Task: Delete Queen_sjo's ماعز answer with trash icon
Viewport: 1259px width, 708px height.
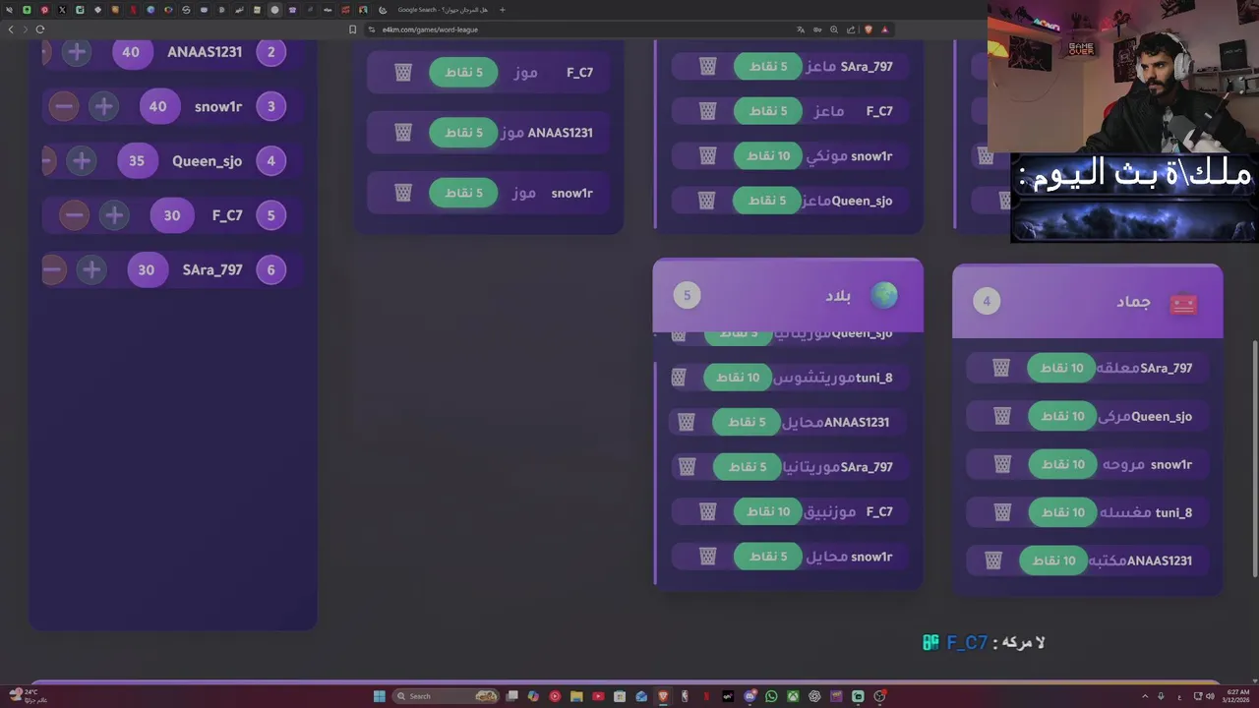Action: pos(707,201)
